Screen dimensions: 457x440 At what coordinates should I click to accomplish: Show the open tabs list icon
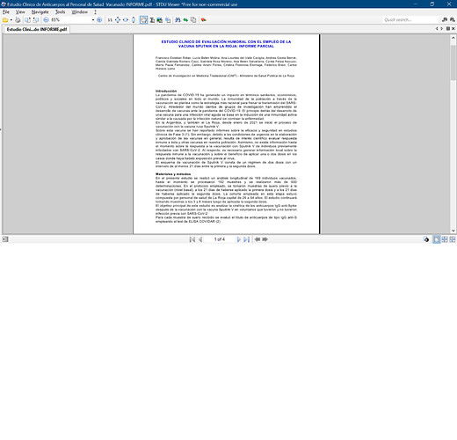pos(448,28)
